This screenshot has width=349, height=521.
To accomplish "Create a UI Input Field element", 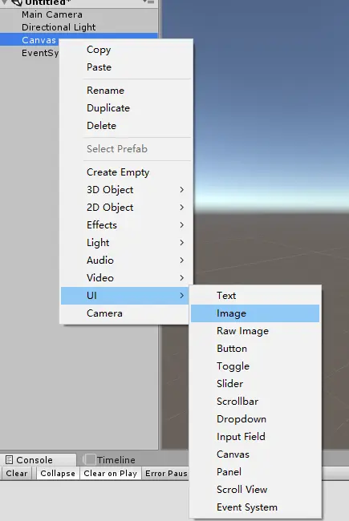I will click(x=255, y=437).
